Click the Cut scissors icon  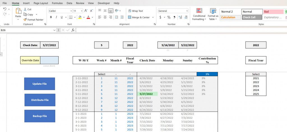[25, 9]
